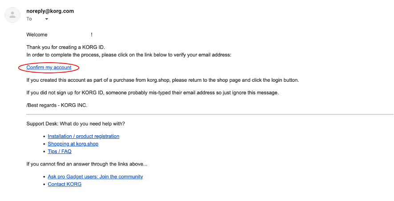This screenshot has width=394, height=201.
Task: Click the korg.shop purchase paragraph
Action: (x=162, y=80)
